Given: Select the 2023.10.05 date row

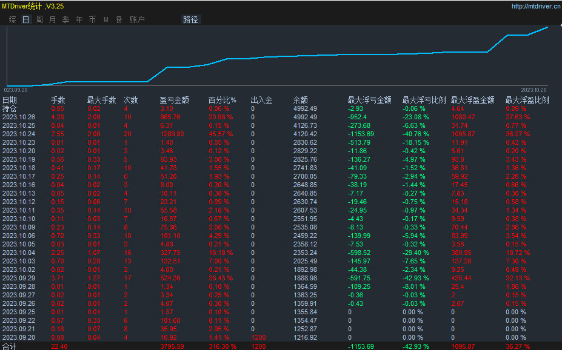Looking at the screenshot, I should pyautogui.click(x=19, y=244).
